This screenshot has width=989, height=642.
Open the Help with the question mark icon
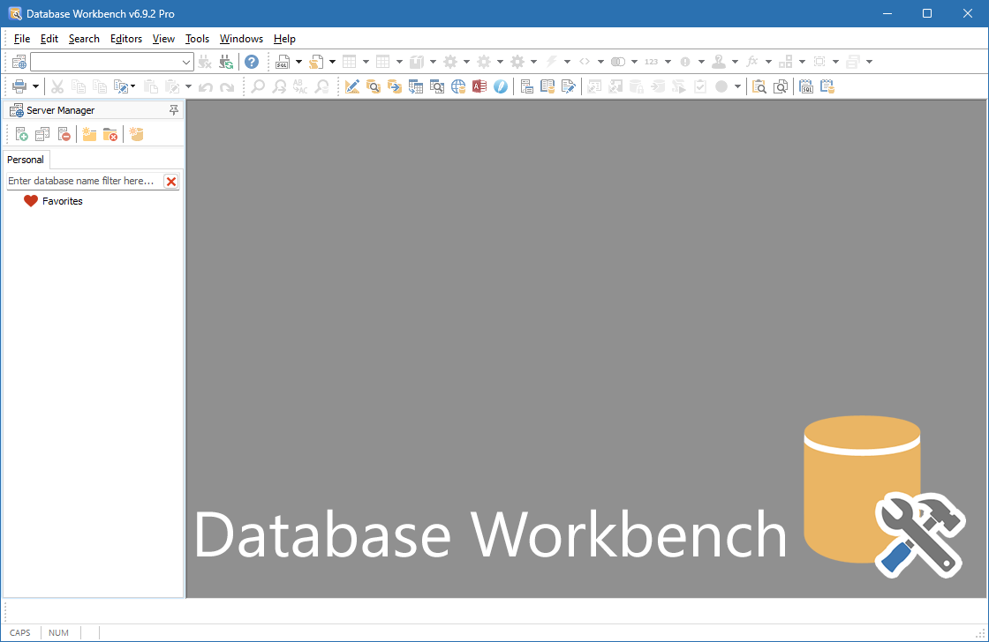click(251, 61)
